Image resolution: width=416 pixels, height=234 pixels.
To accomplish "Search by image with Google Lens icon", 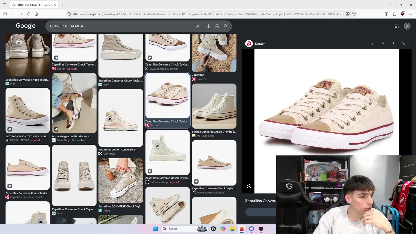I will [217, 26].
